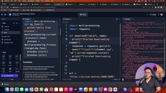
Task: Open the Files section options menu
Action: pos(19,23)
